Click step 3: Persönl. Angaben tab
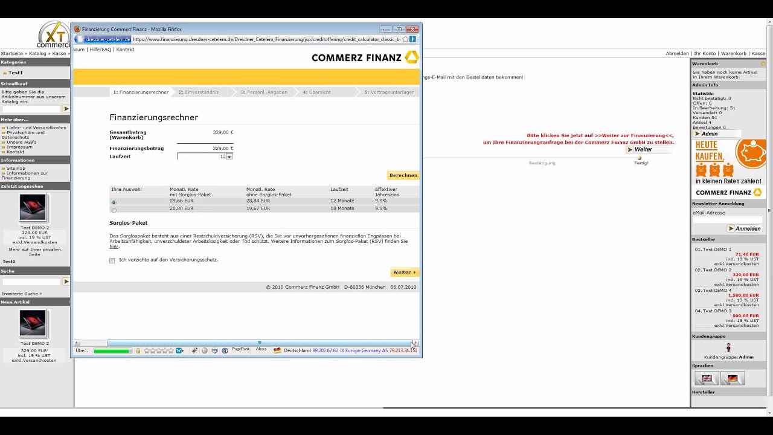Viewport: 773px width, 435px height. [264, 92]
